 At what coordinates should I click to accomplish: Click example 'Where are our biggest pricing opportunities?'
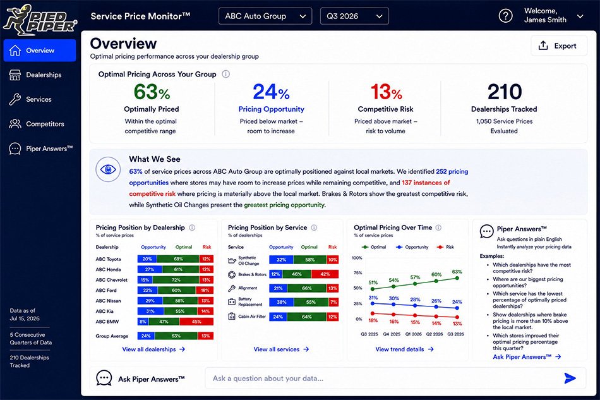click(527, 282)
